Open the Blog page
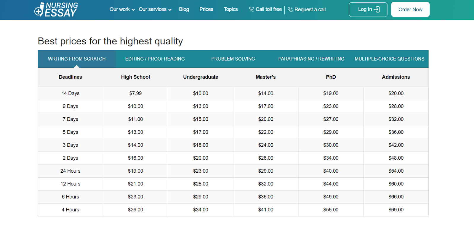 [x=184, y=9]
